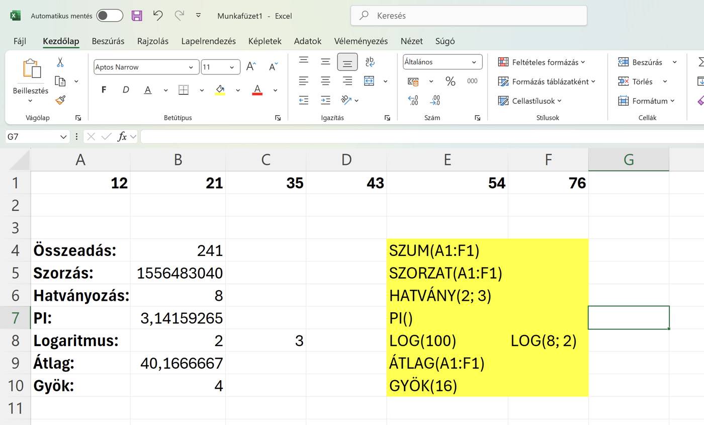Click in the formula bar
The width and height of the screenshot is (704, 425).
pyautogui.click(x=422, y=137)
